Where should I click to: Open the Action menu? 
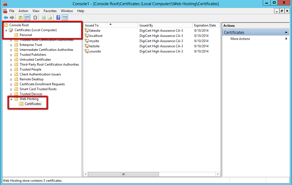(x=23, y=11)
